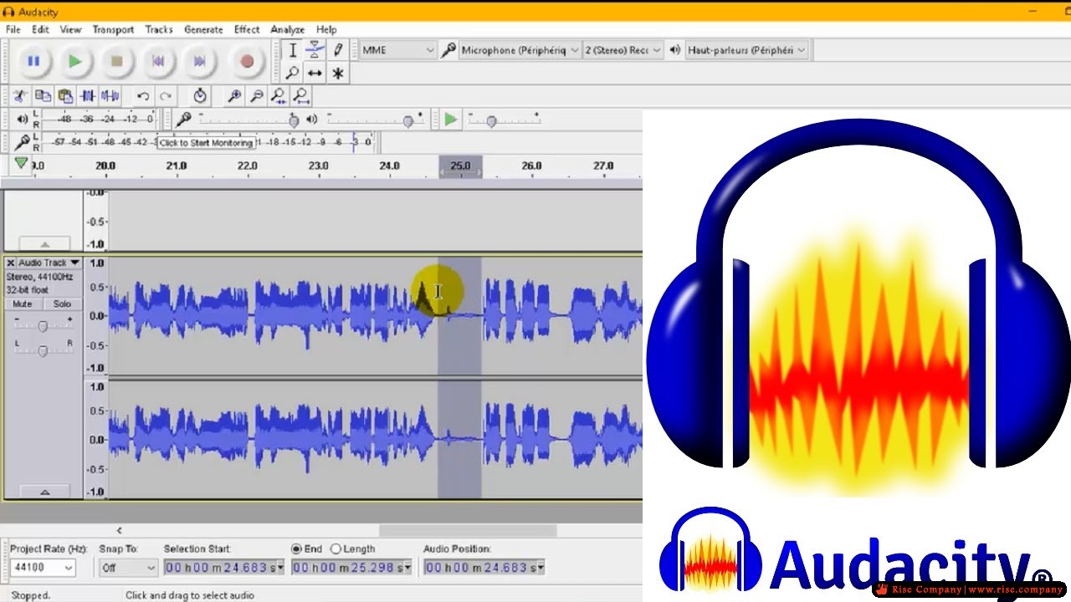Open the MME audio host dropdown
1071x602 pixels.
(x=398, y=50)
